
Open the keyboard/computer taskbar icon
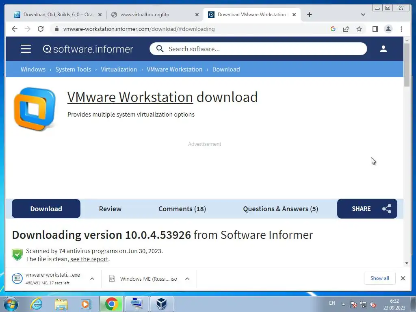coord(137,304)
